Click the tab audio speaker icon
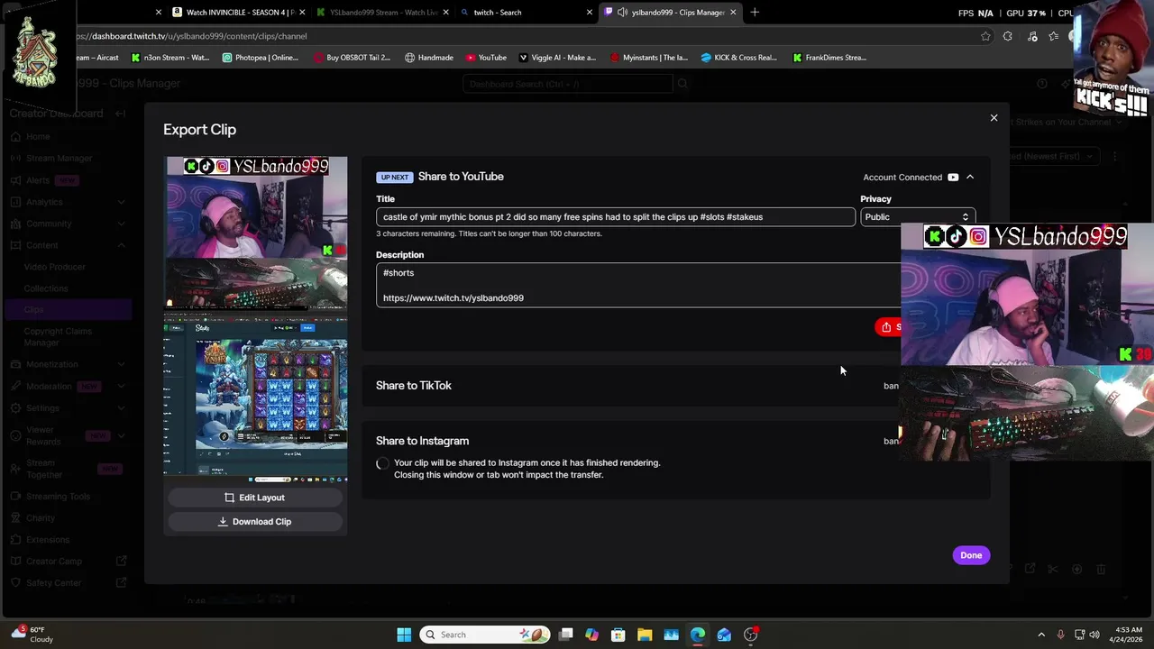This screenshot has height=649, width=1154. click(622, 13)
